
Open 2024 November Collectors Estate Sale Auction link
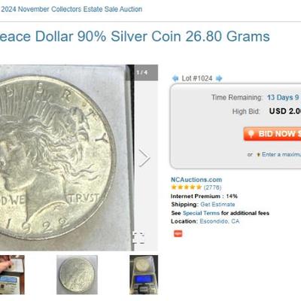(x=71, y=9)
